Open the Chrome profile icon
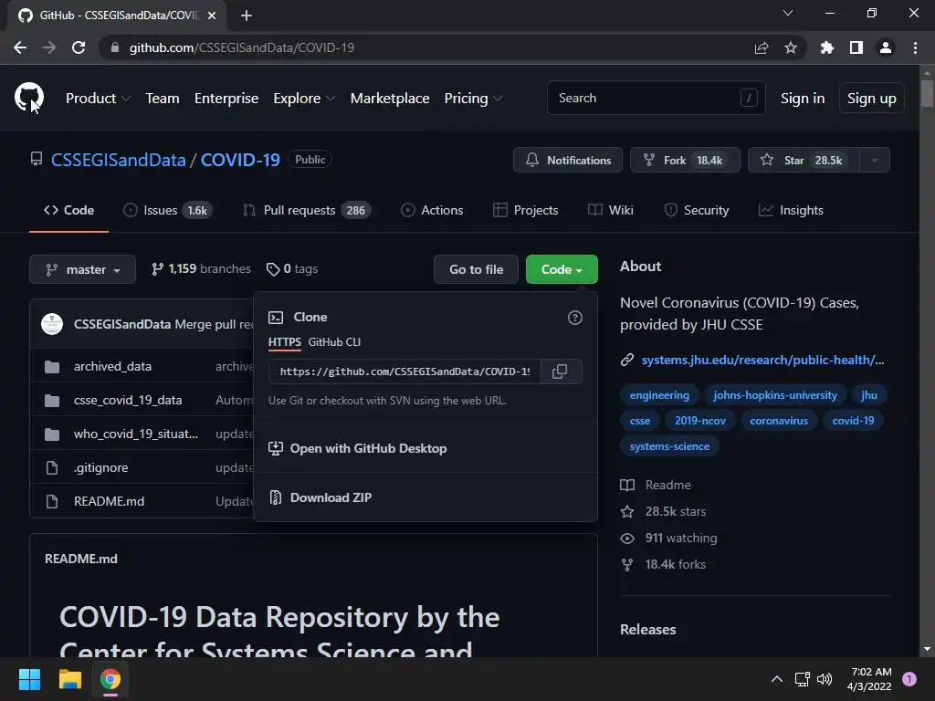Screen dimensions: 935x701 886,47
